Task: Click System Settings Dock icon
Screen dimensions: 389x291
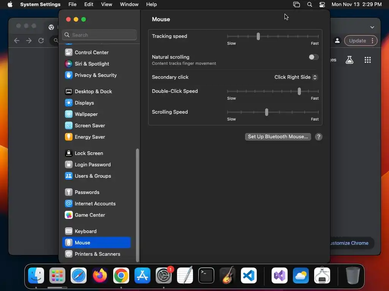Action: [x=164, y=275]
